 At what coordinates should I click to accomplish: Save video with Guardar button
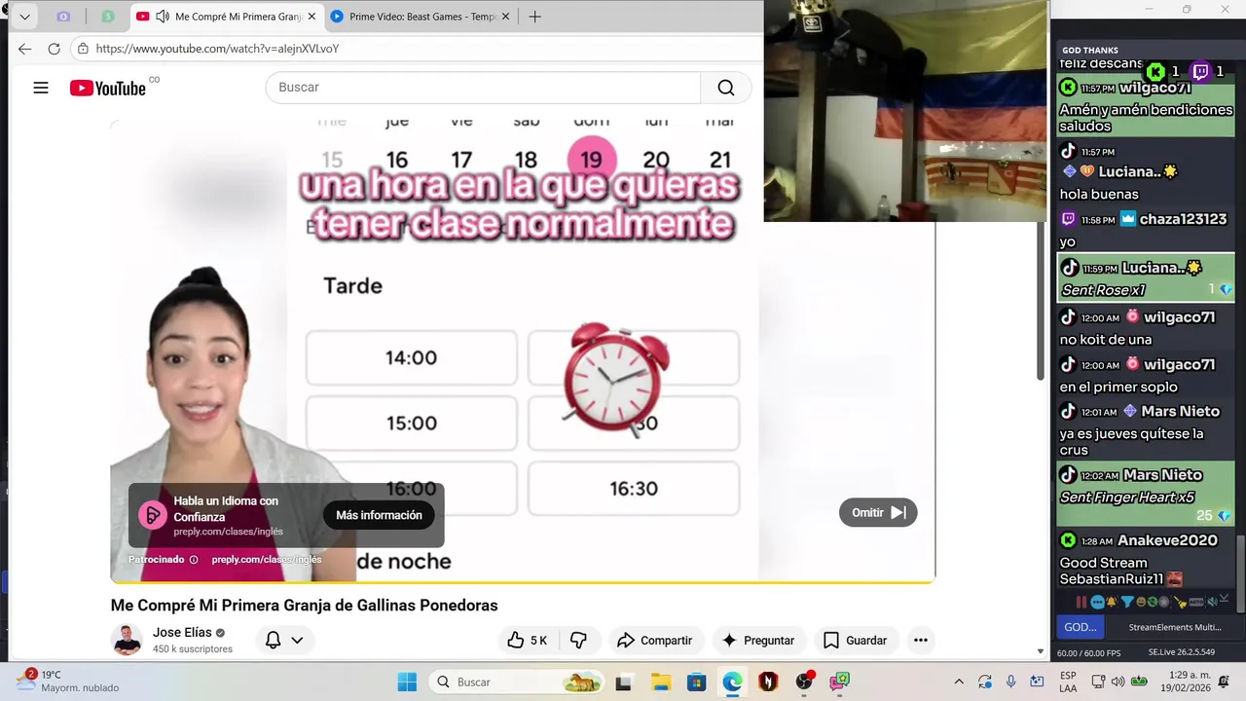click(x=856, y=640)
